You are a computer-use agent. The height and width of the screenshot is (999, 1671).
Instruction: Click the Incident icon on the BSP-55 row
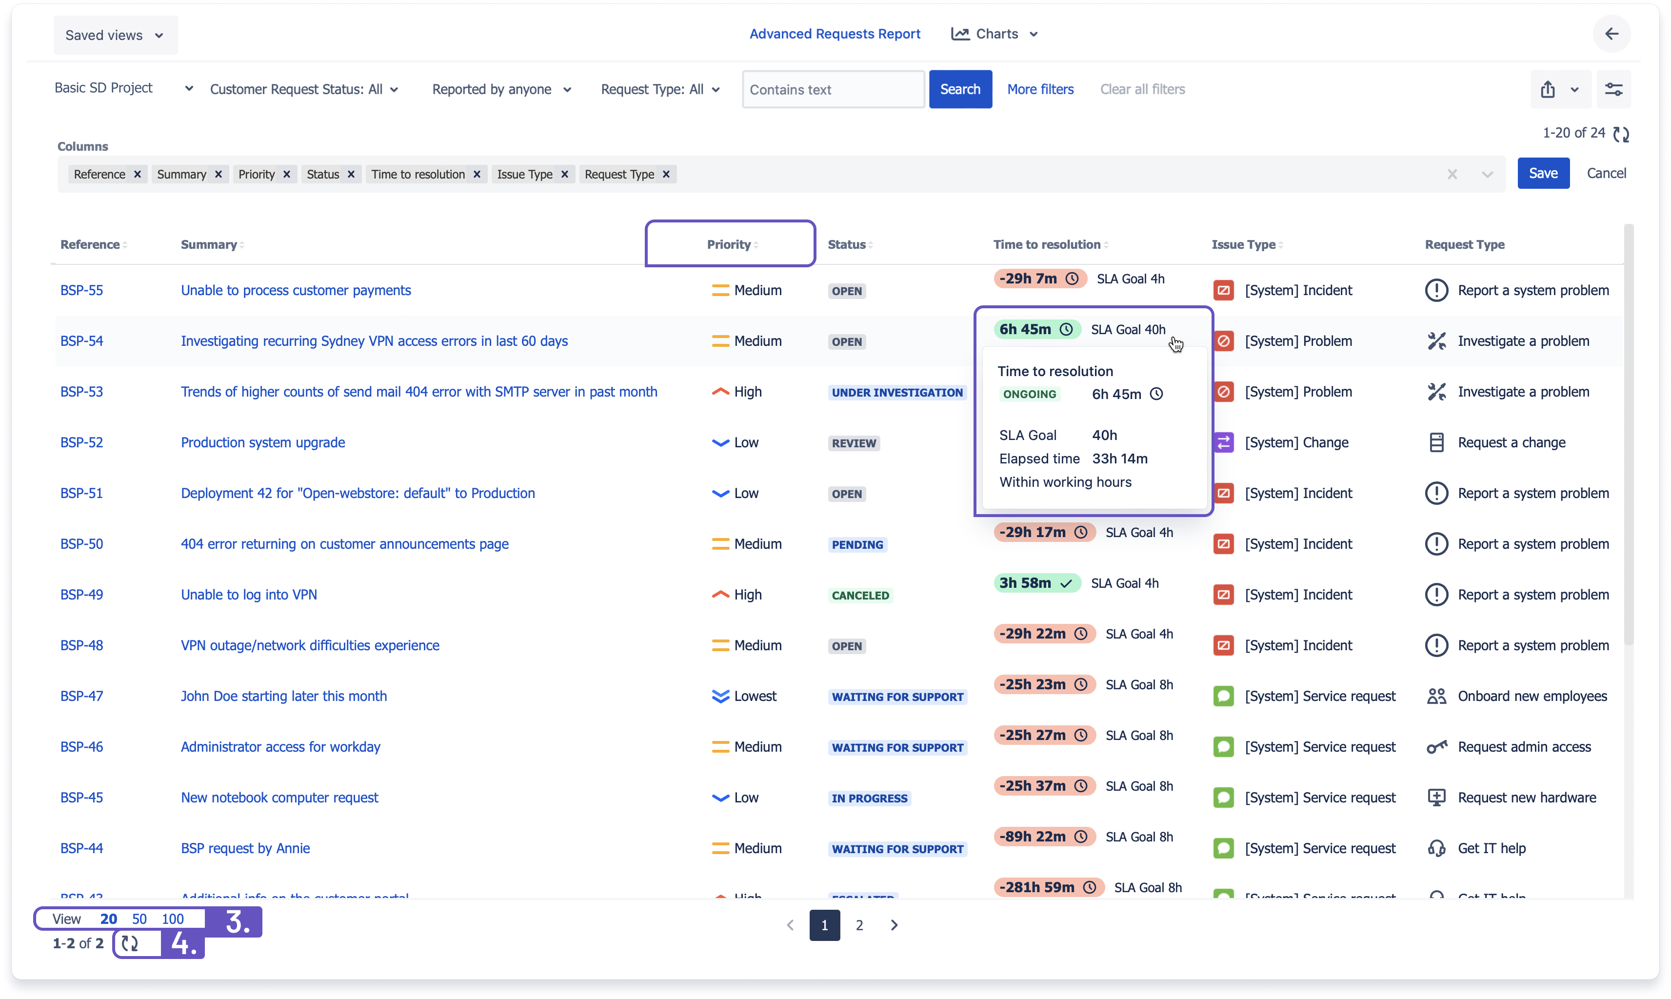click(1224, 290)
